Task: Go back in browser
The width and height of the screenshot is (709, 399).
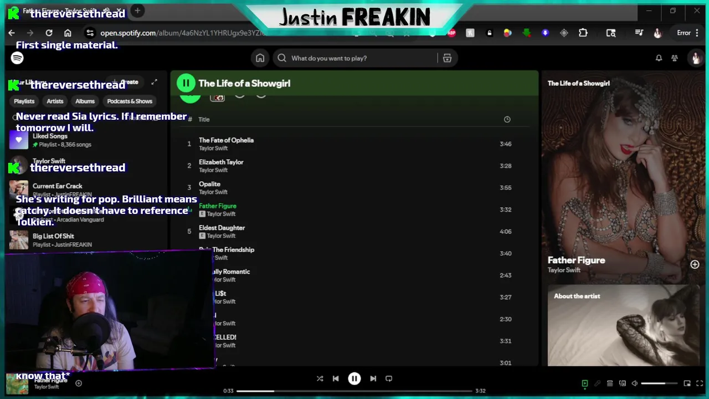Action: click(12, 33)
